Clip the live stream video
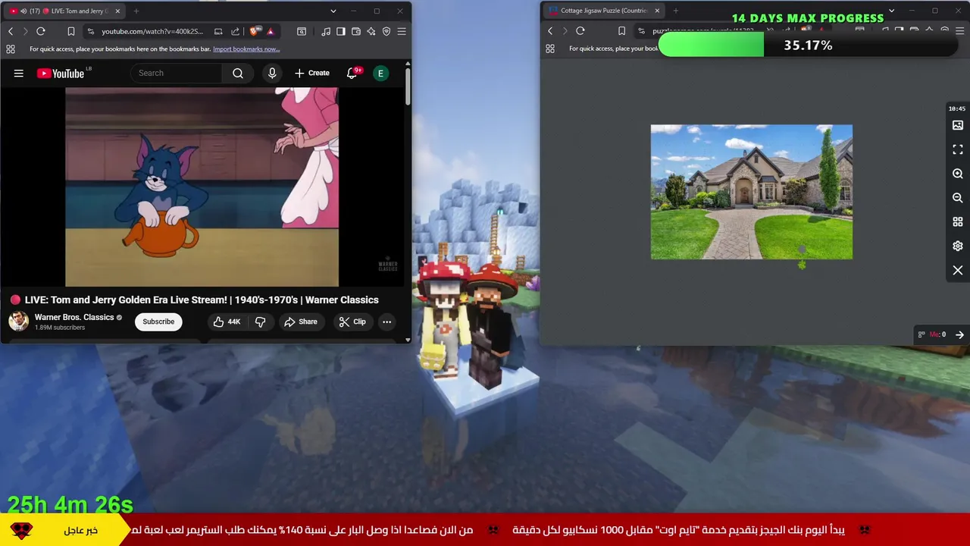The image size is (970, 546). (352, 322)
